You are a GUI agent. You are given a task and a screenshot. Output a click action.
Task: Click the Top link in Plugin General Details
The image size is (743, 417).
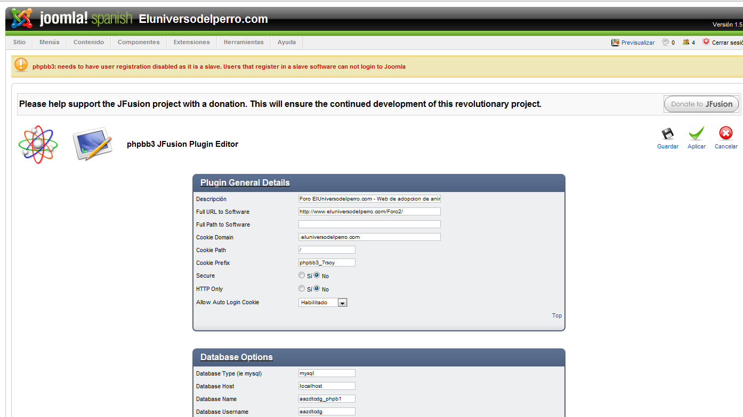tap(556, 315)
